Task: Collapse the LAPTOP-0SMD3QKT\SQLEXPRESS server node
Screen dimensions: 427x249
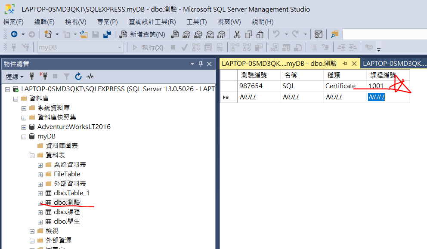Action: click(8, 89)
